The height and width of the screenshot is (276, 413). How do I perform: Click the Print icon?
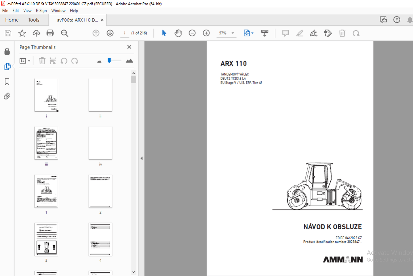tap(49, 33)
